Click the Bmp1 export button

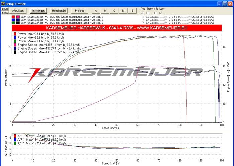[5, 9]
